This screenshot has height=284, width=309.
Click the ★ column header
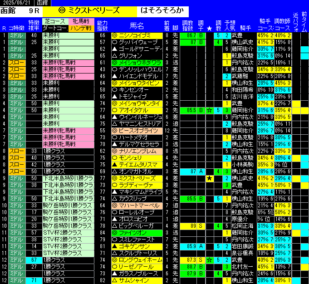pyautogui.click(x=209, y=29)
